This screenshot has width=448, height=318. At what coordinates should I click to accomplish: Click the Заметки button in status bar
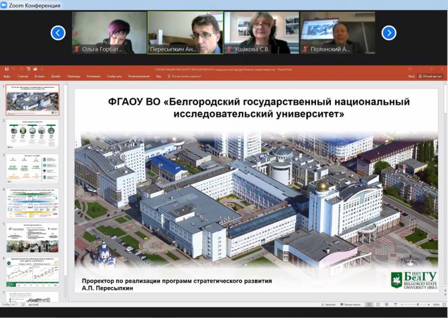pos(329,304)
